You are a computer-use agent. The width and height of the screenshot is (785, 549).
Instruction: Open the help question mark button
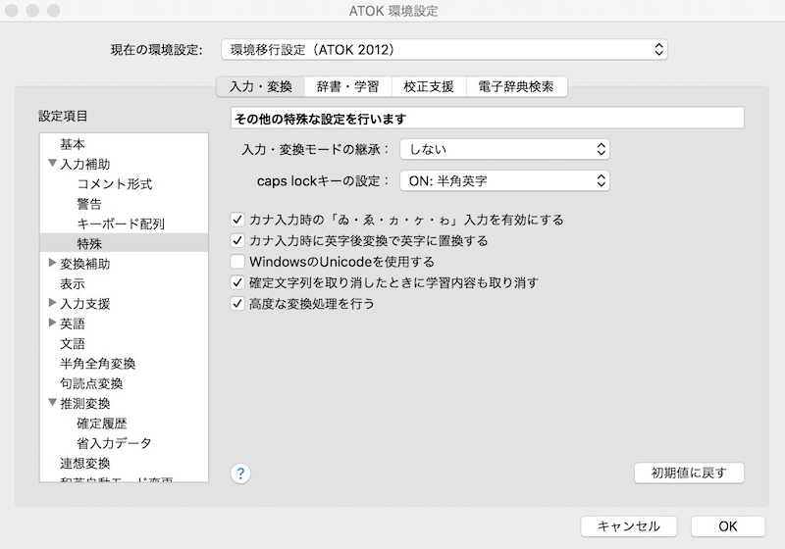pyautogui.click(x=240, y=473)
